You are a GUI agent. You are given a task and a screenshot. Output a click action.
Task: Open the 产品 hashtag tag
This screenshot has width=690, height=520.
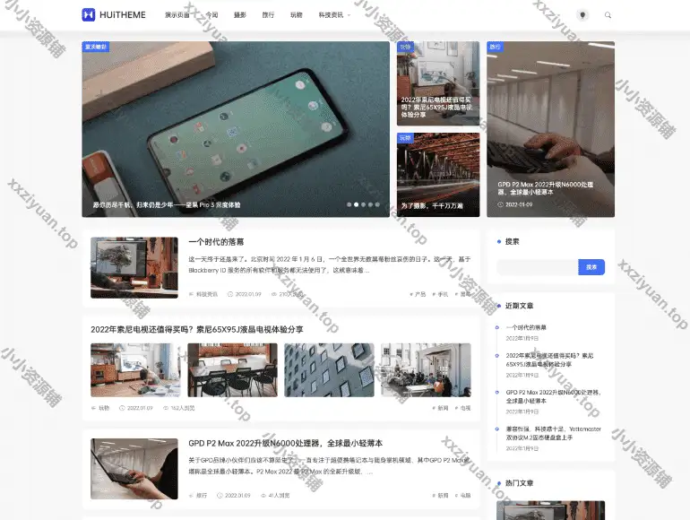pos(418,294)
